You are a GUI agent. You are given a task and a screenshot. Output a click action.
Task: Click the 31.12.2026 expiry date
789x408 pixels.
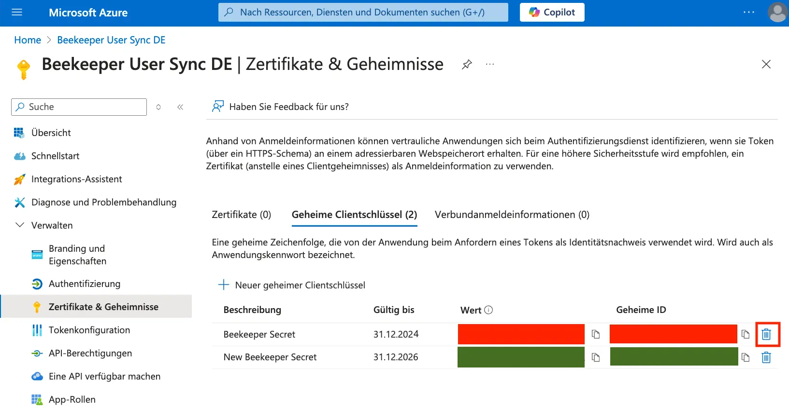[396, 357]
